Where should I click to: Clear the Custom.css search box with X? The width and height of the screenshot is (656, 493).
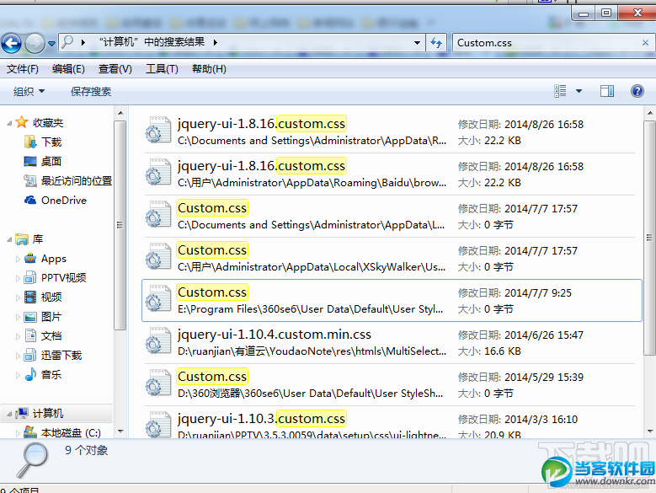pyautogui.click(x=645, y=43)
